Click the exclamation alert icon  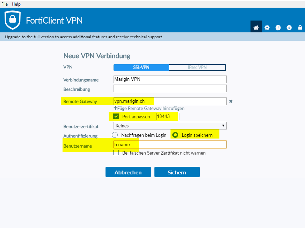[x=278, y=27]
